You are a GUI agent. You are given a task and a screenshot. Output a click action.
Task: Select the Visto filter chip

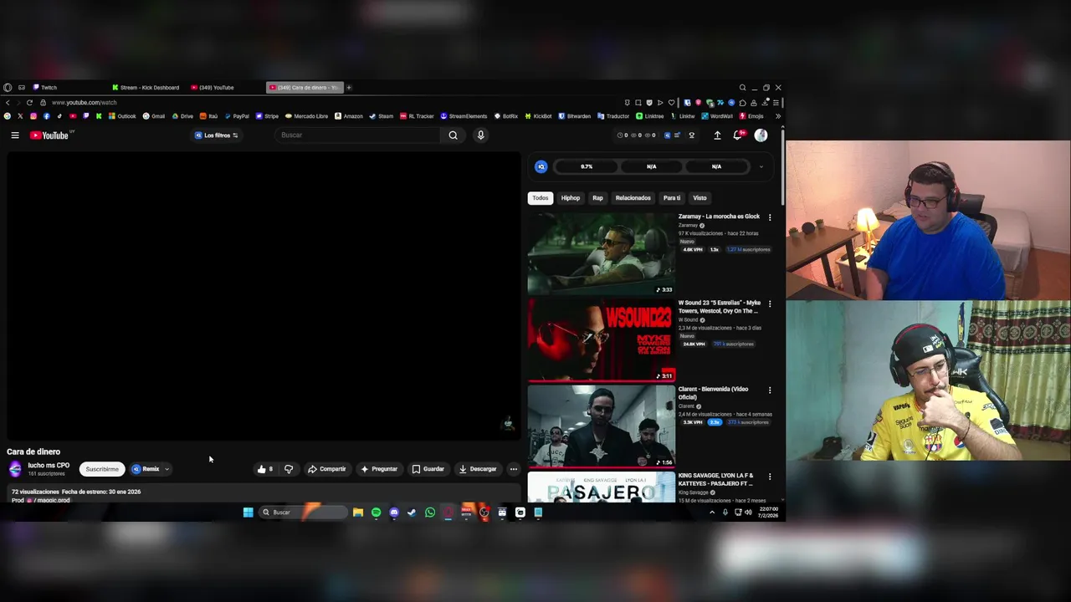[699, 198]
